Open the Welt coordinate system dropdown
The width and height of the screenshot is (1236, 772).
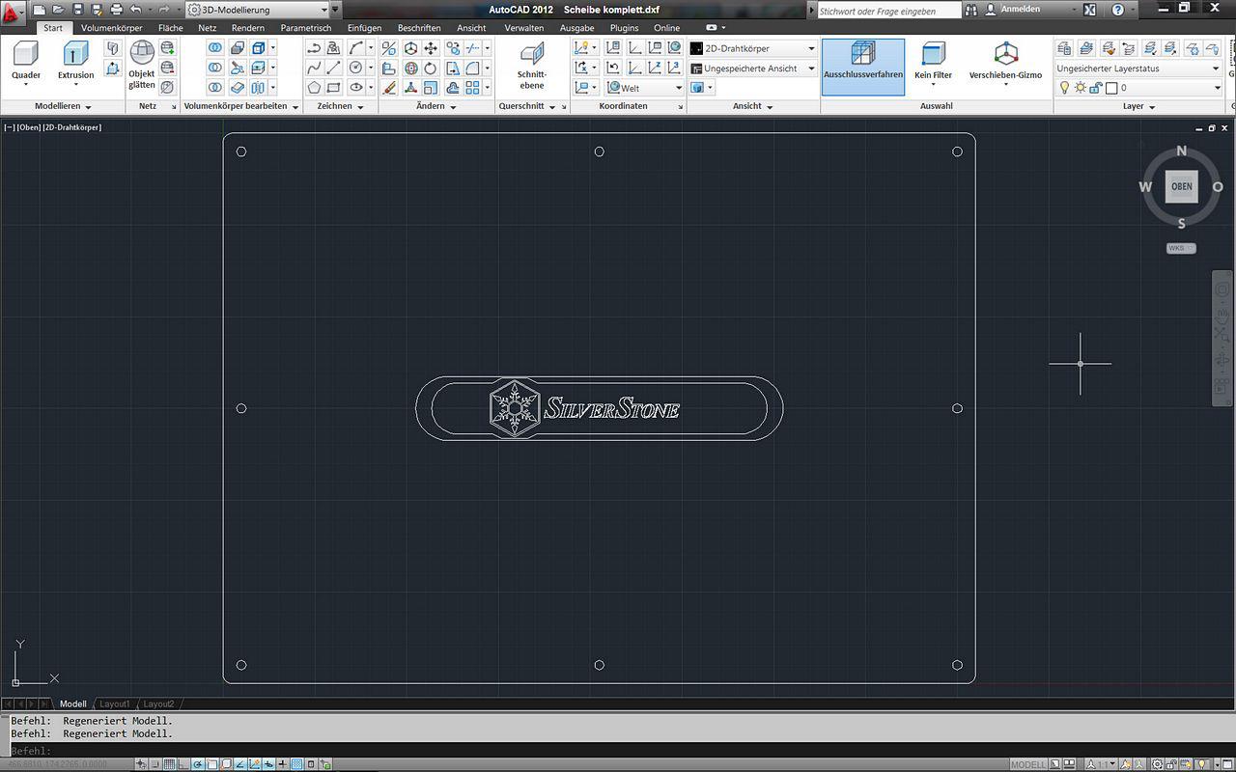(x=644, y=88)
